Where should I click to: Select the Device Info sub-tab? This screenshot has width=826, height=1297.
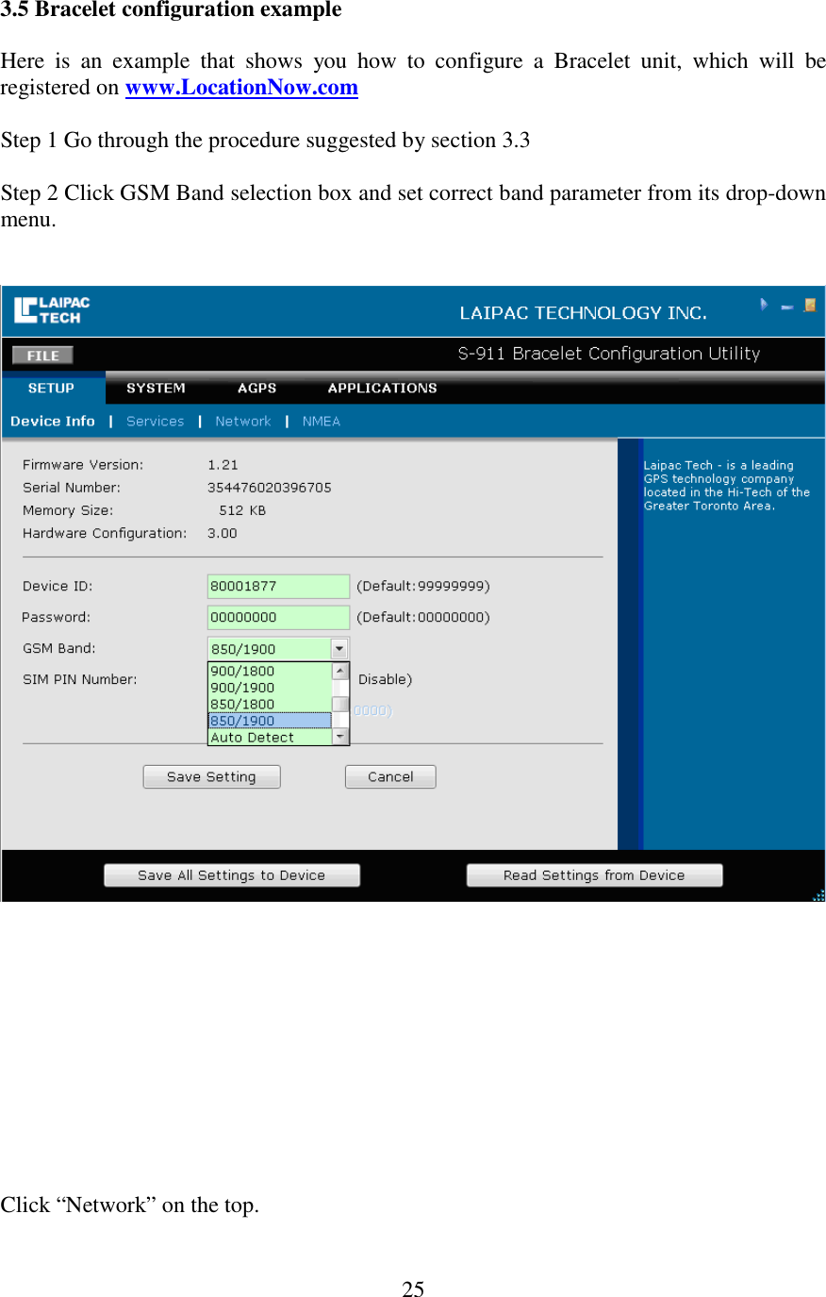pos(53,422)
